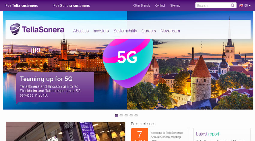255x141 pixels.
Task: Click the 5G pebble graphic
Action: pyautogui.click(x=128, y=61)
